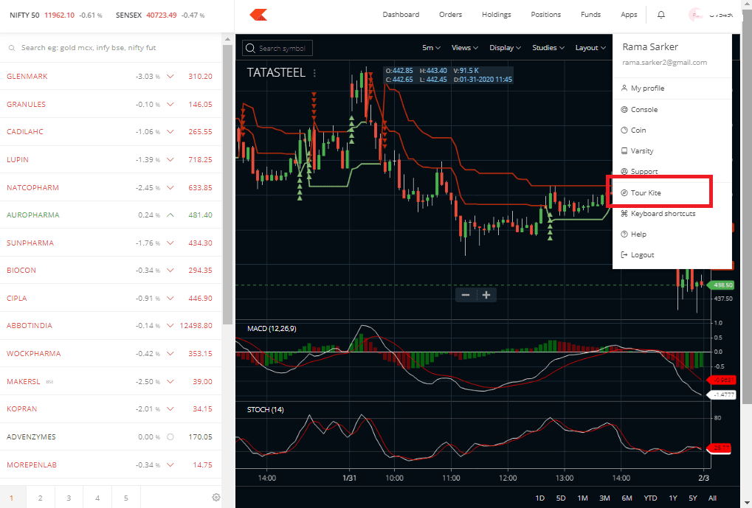The image size is (752, 508).
Task: Select NATCOPHARM in the watchlist
Action: click(x=111, y=187)
